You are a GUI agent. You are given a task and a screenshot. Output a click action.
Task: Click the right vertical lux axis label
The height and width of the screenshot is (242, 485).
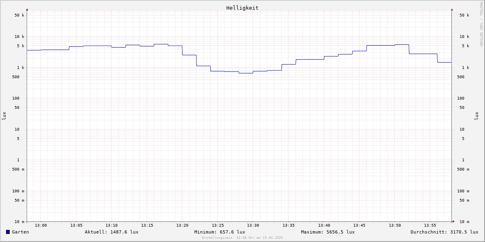point(477,116)
